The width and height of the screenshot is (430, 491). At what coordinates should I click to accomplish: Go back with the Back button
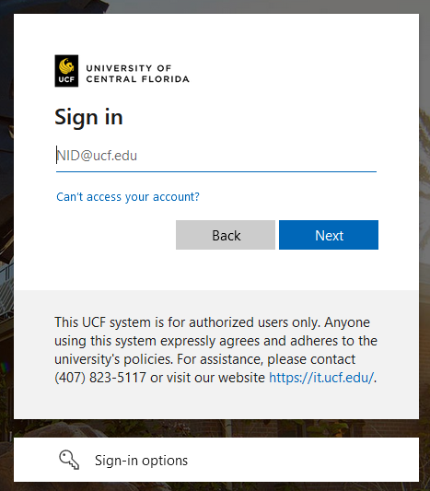coord(226,235)
